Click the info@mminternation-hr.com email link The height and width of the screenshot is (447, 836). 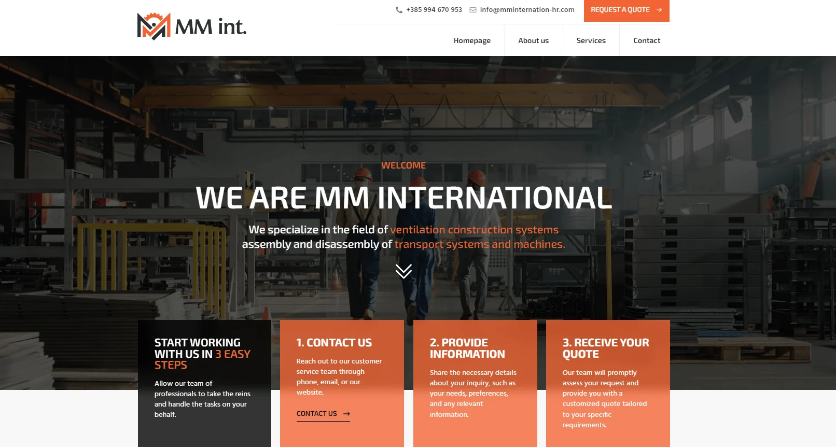[x=527, y=10]
